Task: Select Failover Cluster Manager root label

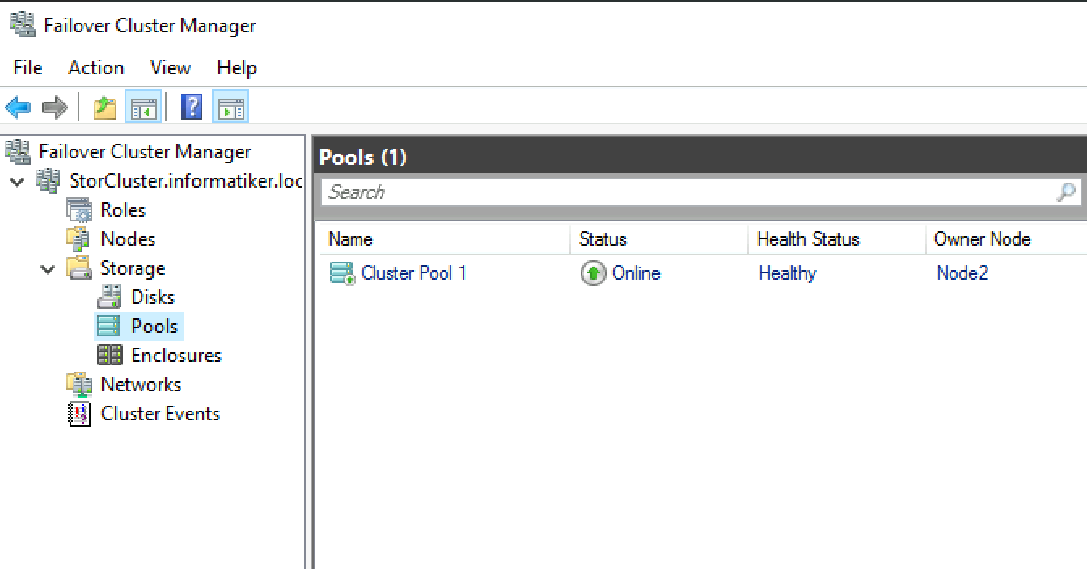Action: coord(145,152)
